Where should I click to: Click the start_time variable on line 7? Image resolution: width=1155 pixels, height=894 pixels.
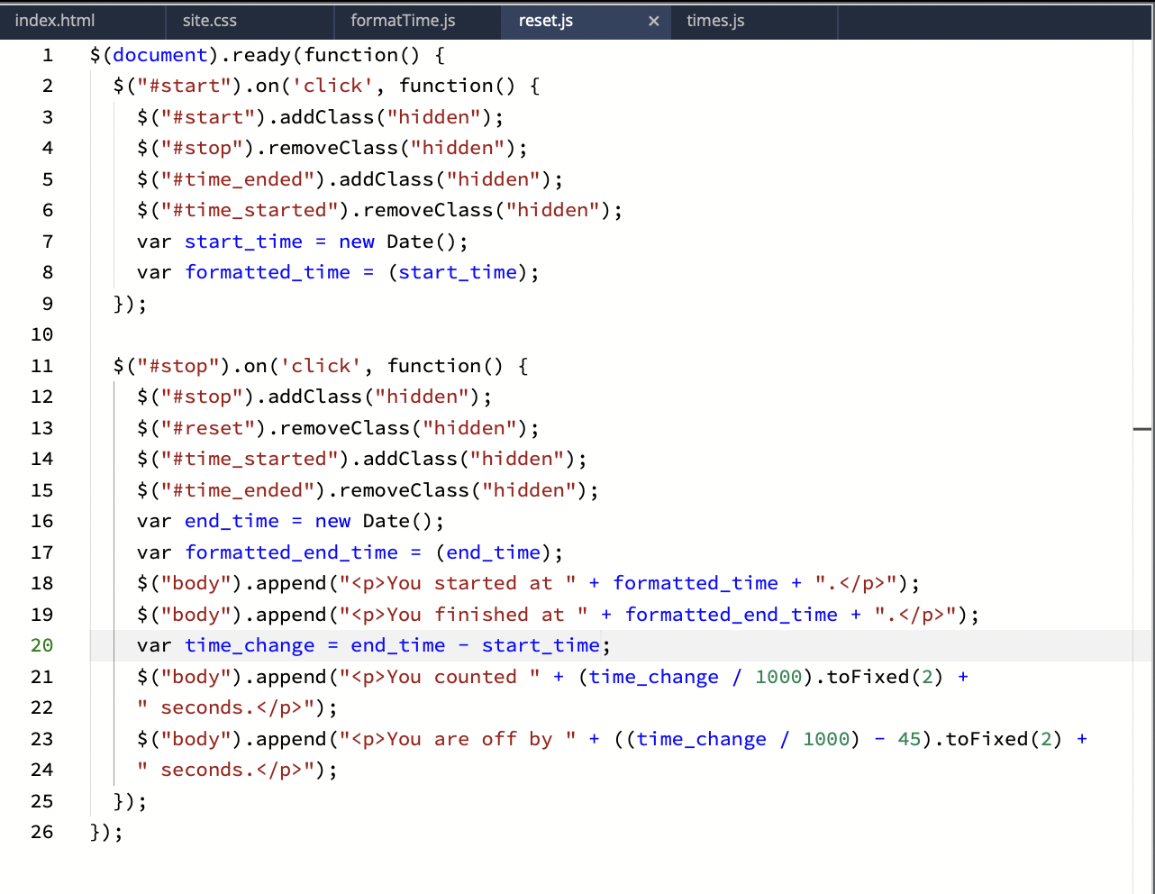242,242
